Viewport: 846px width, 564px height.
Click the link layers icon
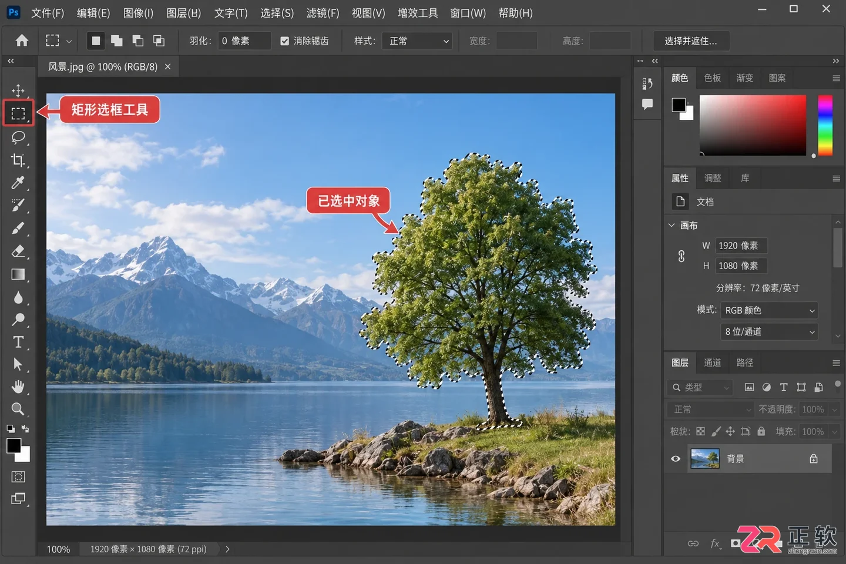pyautogui.click(x=693, y=543)
